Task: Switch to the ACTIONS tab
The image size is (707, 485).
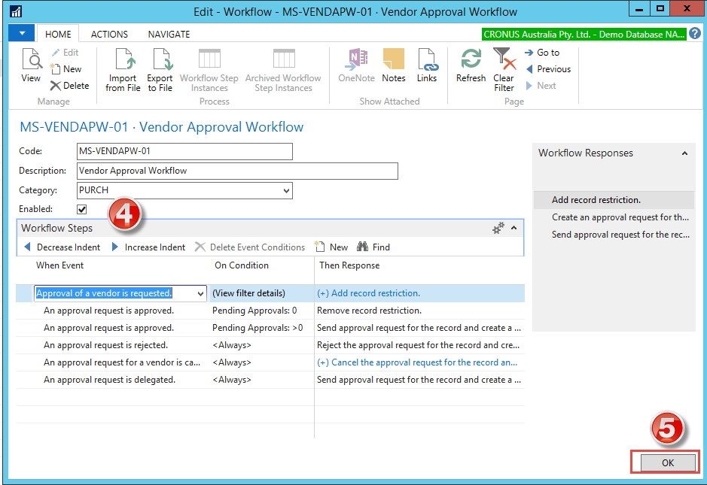Action: 109,34
